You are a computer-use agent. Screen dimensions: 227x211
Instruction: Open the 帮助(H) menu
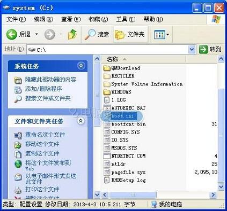click(153, 19)
